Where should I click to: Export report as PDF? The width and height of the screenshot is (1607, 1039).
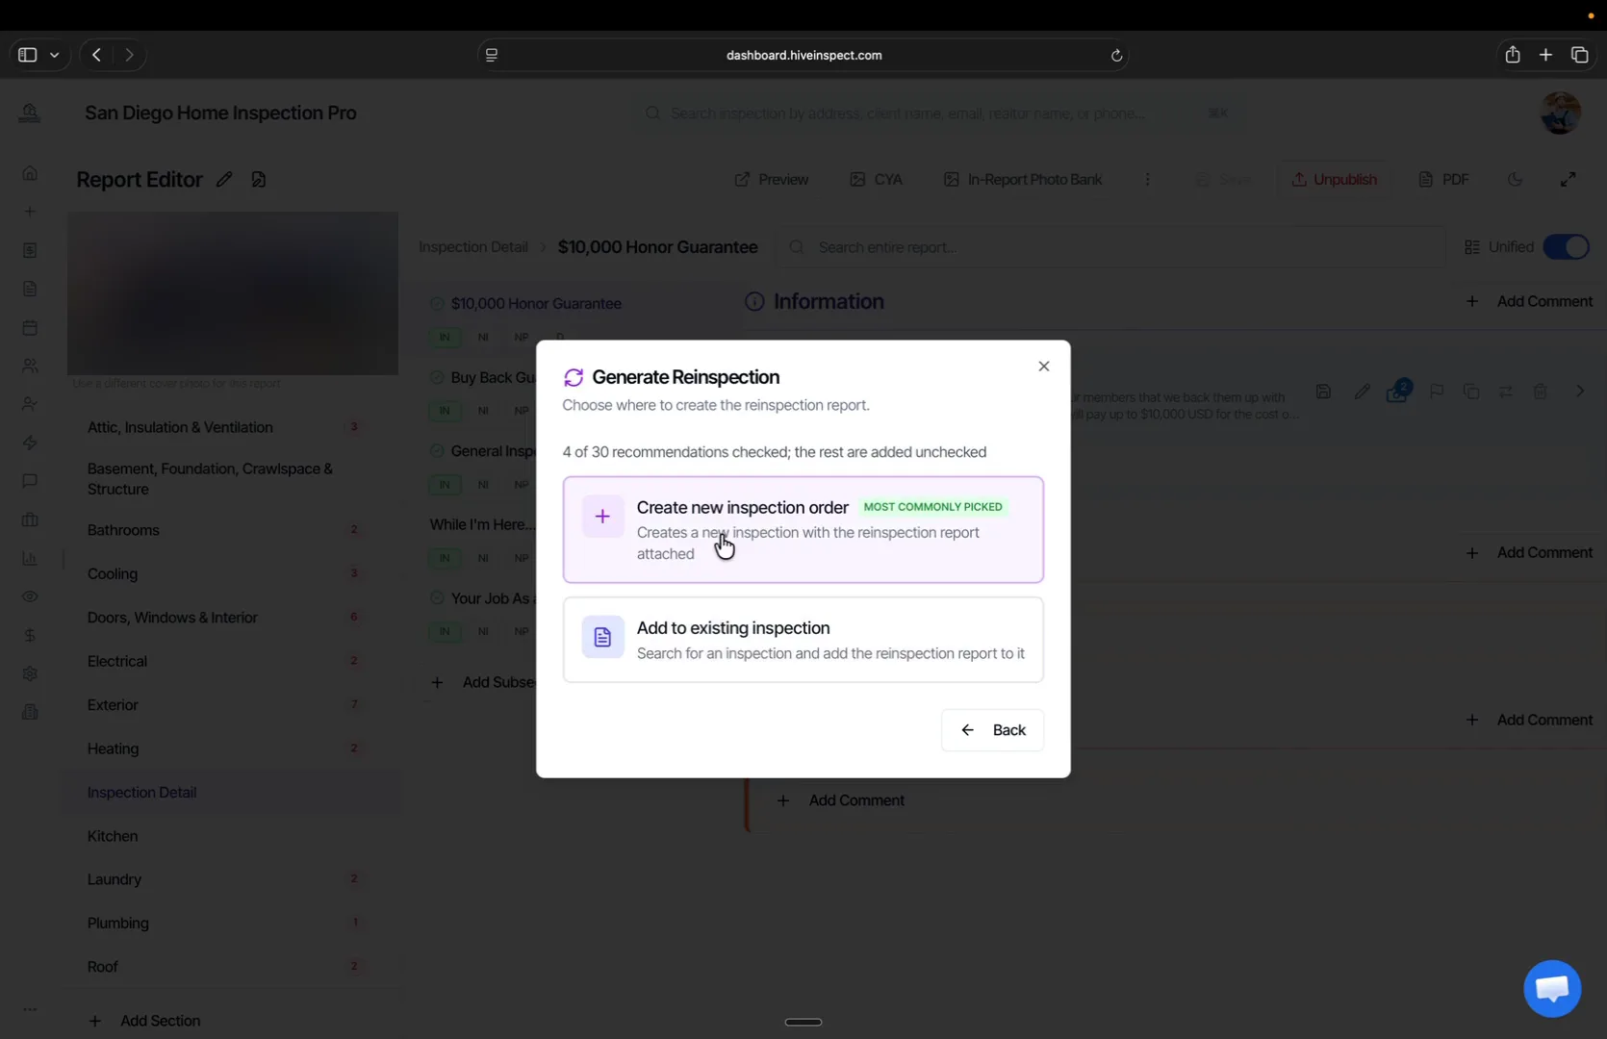[1443, 180]
